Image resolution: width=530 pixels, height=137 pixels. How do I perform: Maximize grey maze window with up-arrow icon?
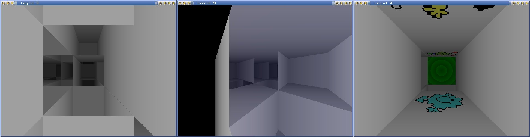tap(169, 3)
